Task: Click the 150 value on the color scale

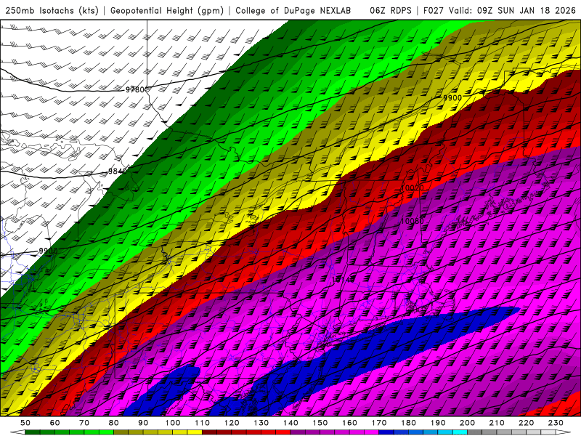Action: [x=320, y=423]
